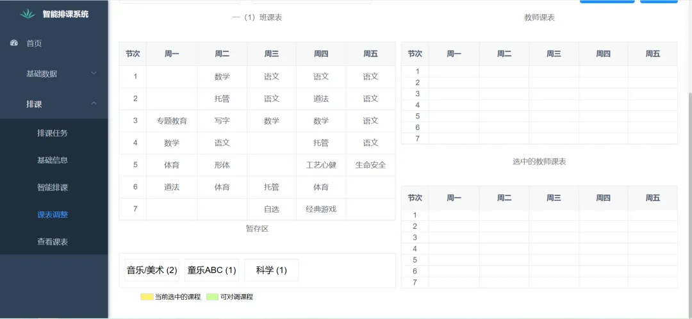Click the yellow 当前选中的课程 legend swatch
Screen dimensions: 692x319
pyautogui.click(x=147, y=297)
